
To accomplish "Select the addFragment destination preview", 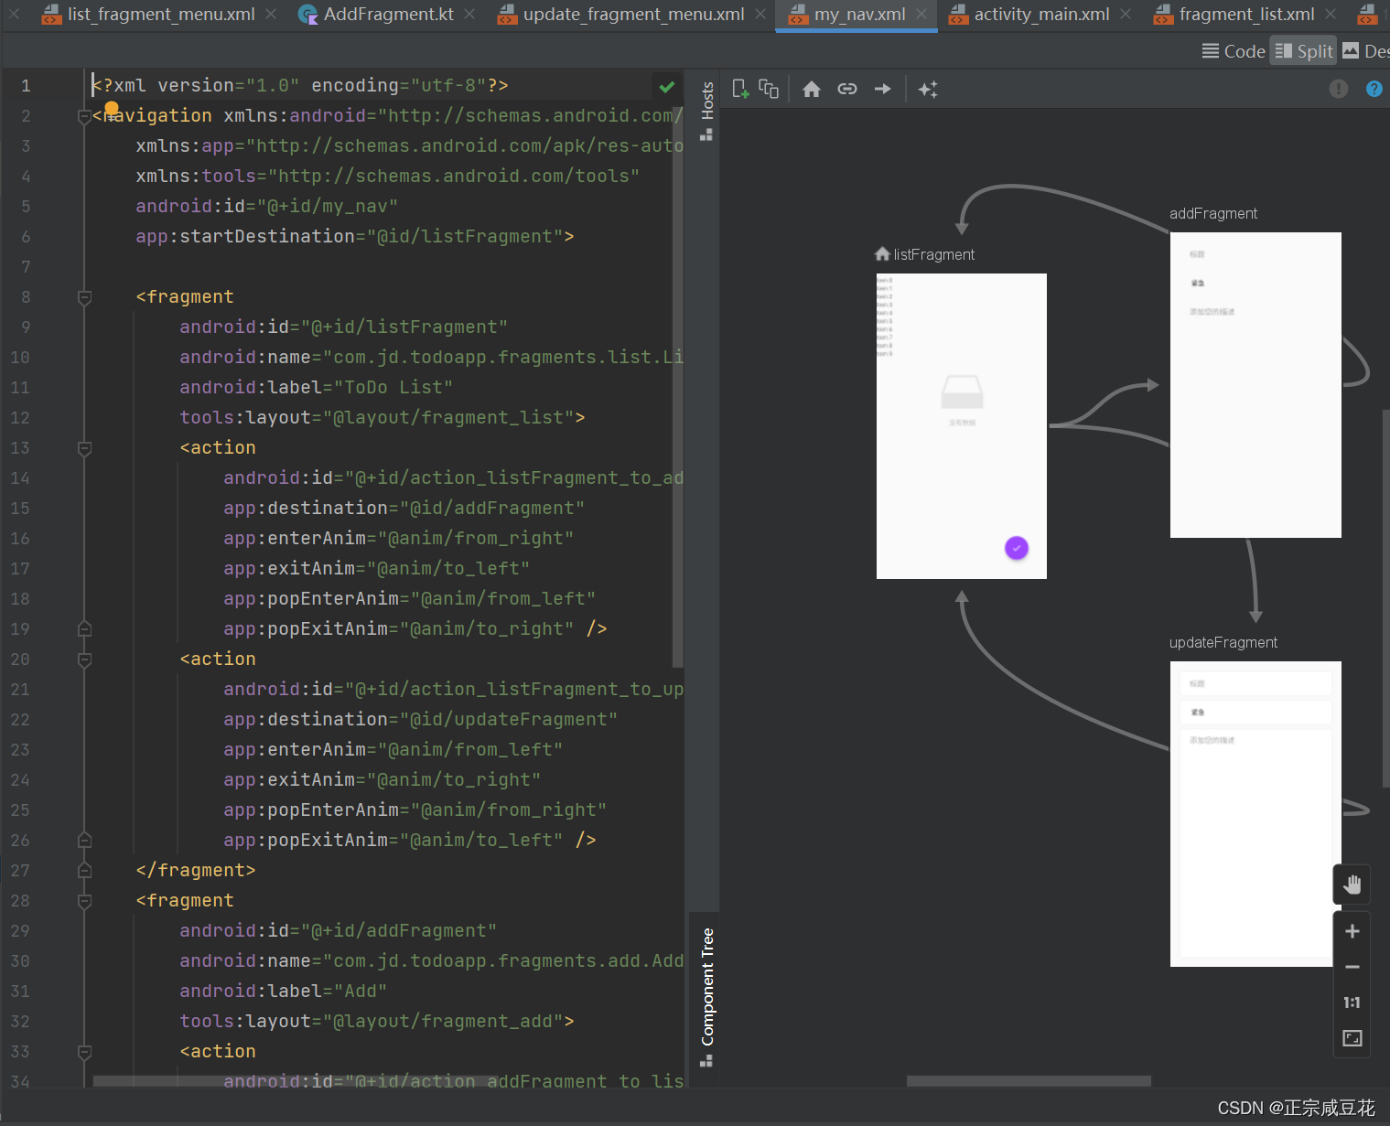I will 1255,385.
